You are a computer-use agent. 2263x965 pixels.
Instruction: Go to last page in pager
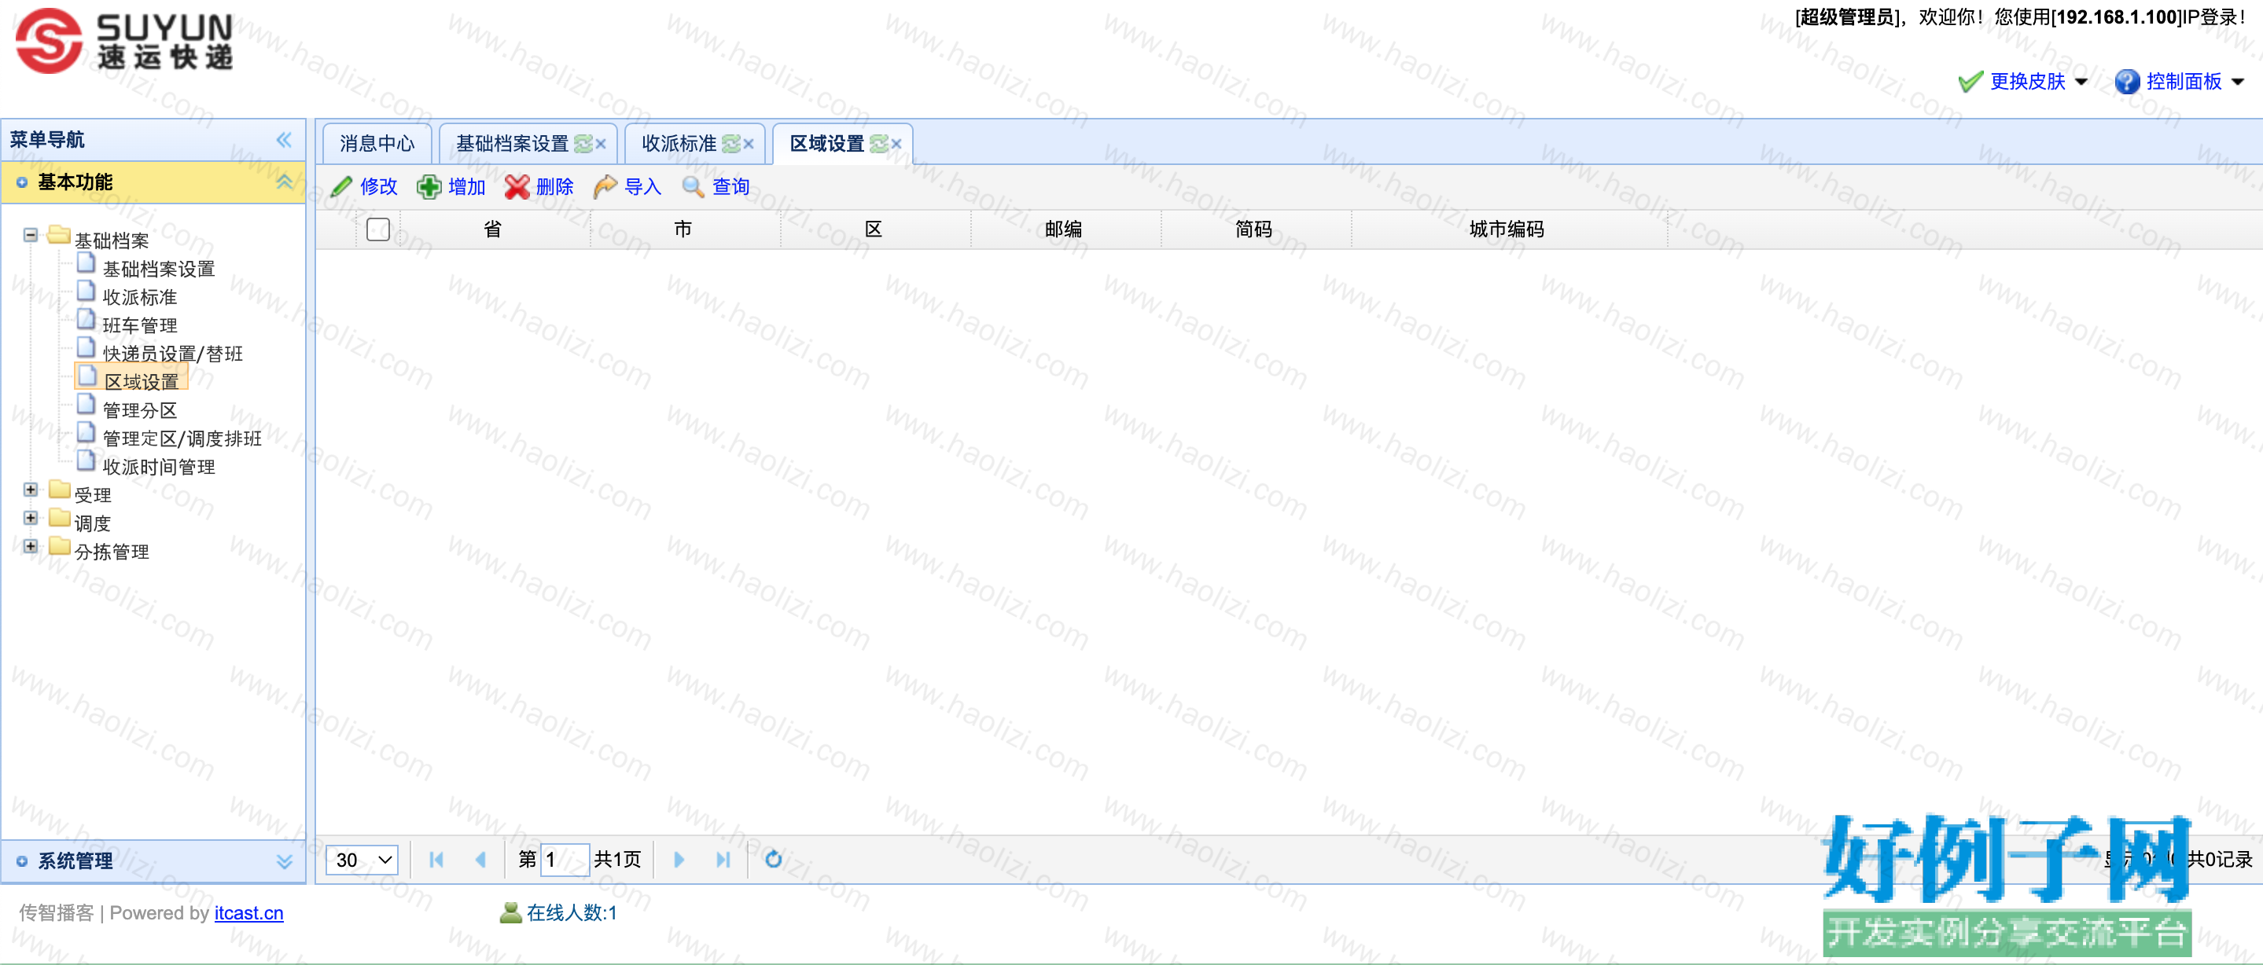(x=723, y=860)
